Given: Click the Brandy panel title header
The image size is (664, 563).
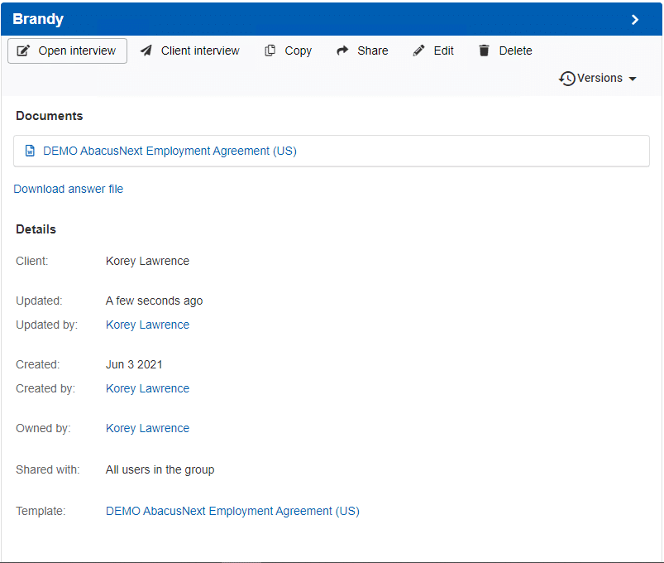Looking at the screenshot, I should click(38, 19).
